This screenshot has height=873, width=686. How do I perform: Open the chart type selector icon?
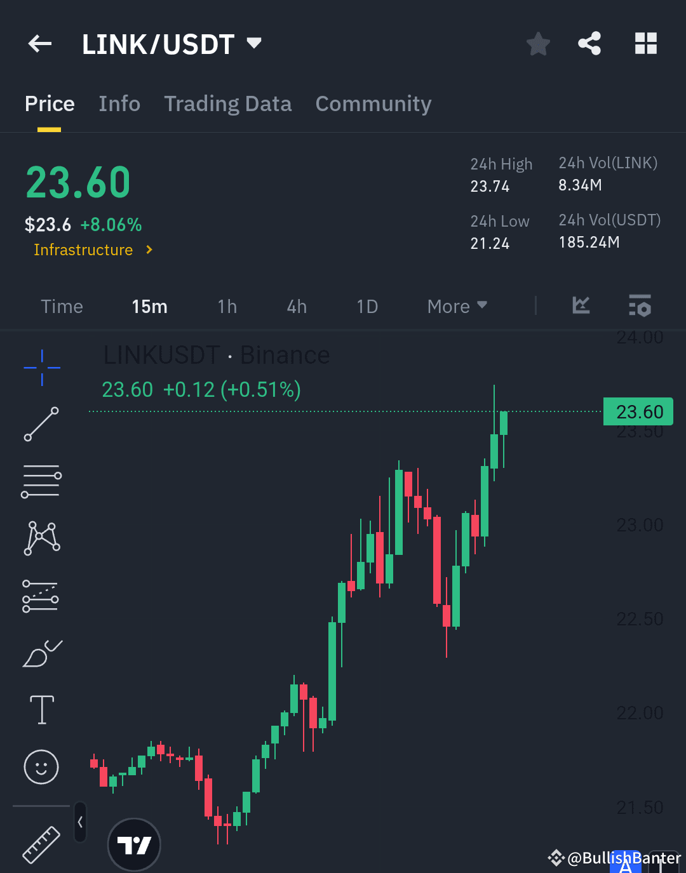tap(580, 306)
